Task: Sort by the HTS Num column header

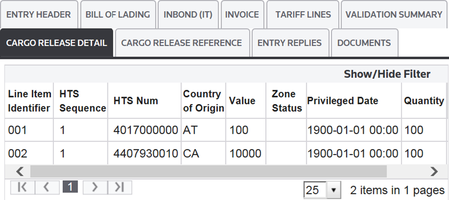Action: click(x=136, y=101)
